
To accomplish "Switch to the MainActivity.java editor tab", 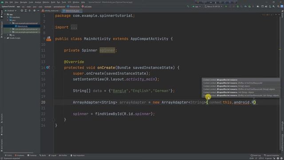I will click(72, 11).
